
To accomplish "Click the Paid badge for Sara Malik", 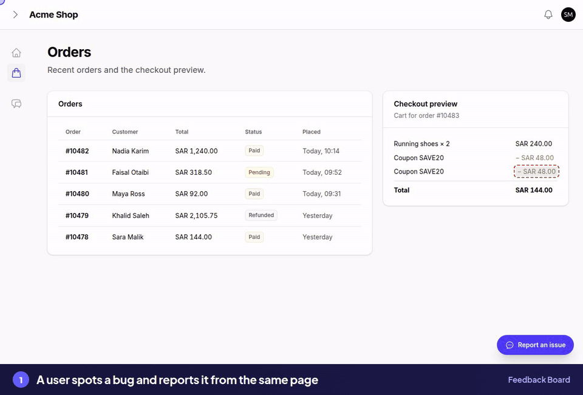I will point(254,237).
